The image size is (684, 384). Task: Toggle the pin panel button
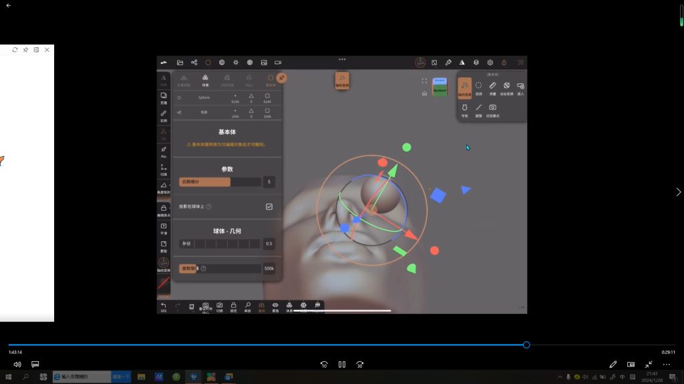(282, 78)
